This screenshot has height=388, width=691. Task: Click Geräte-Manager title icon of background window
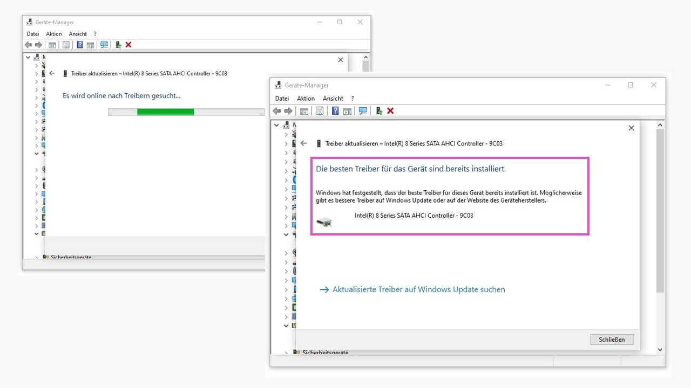30,22
